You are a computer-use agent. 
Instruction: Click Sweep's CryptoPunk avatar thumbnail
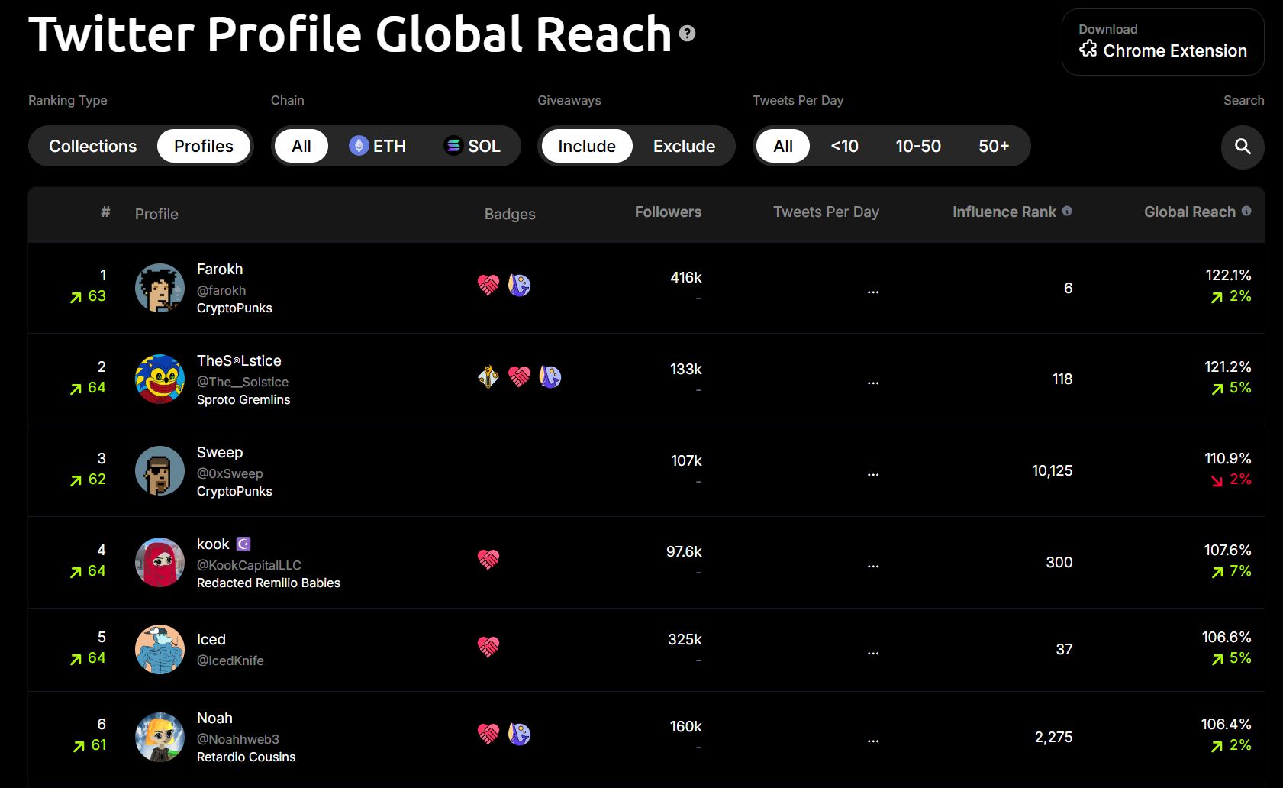coord(160,471)
